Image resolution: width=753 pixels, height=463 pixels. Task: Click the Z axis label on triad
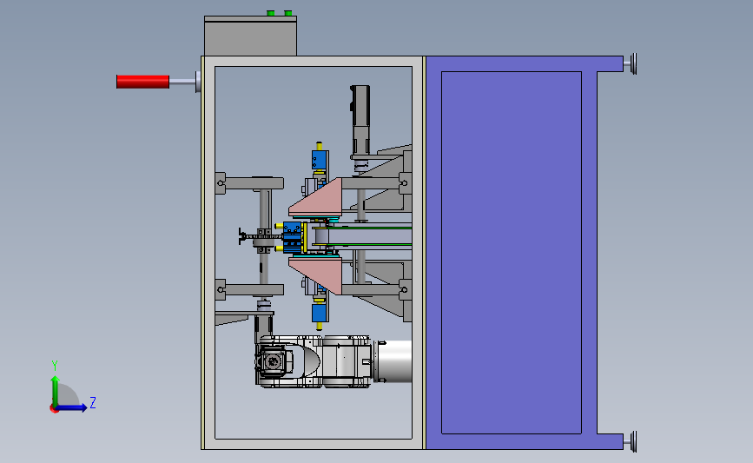pyautogui.click(x=93, y=402)
